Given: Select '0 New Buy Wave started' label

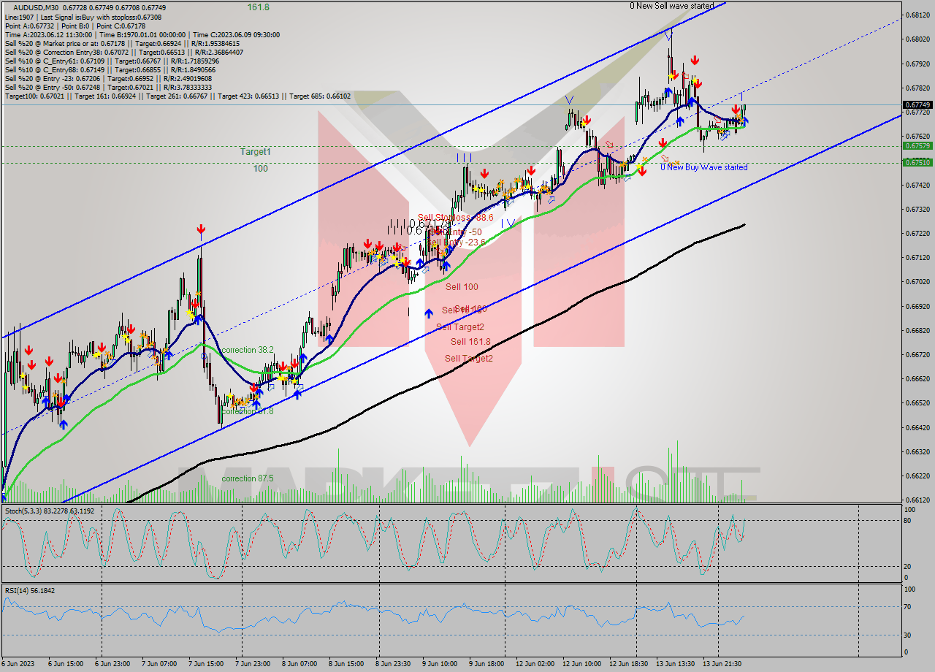Looking at the screenshot, I should (x=704, y=167).
